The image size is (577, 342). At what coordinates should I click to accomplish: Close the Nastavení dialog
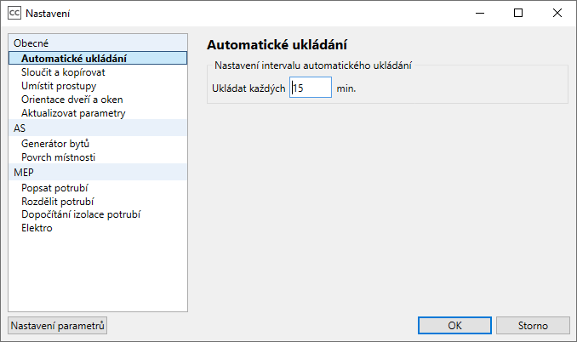pos(557,14)
